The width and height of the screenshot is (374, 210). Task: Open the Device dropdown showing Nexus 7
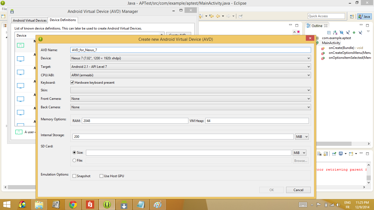[x=191, y=58]
